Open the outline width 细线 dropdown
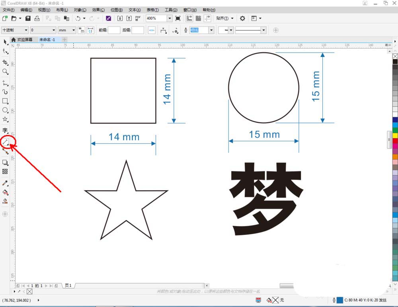 [x=211, y=30]
